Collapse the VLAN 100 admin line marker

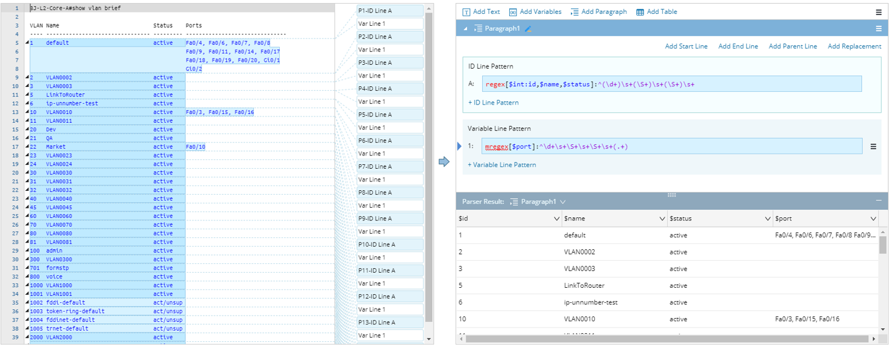click(26, 251)
